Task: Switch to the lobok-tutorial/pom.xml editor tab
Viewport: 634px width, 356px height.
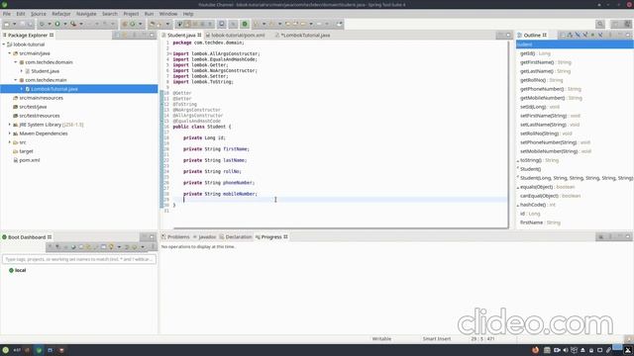Action: pyautogui.click(x=235, y=36)
